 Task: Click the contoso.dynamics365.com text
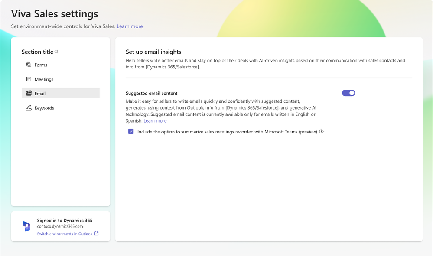(60, 226)
